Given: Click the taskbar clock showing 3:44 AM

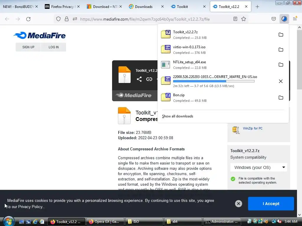Looking at the screenshot, I should click(290, 221).
